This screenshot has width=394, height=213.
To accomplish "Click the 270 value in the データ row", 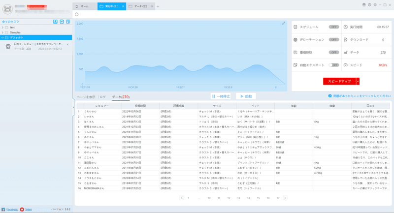I will pos(383,53).
